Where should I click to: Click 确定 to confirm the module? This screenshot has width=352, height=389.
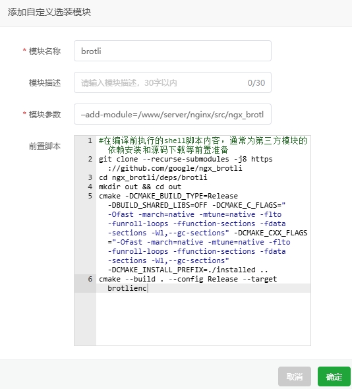(334, 376)
